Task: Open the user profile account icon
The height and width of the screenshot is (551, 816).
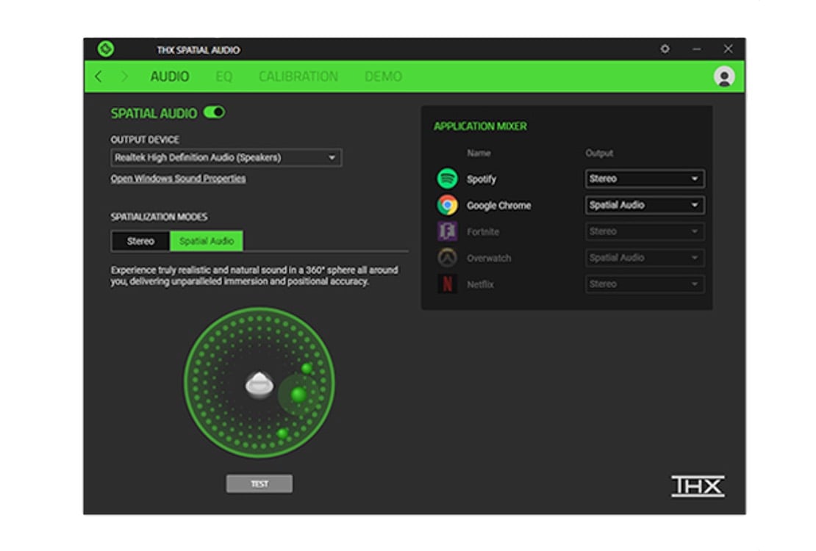Action: pos(724,76)
